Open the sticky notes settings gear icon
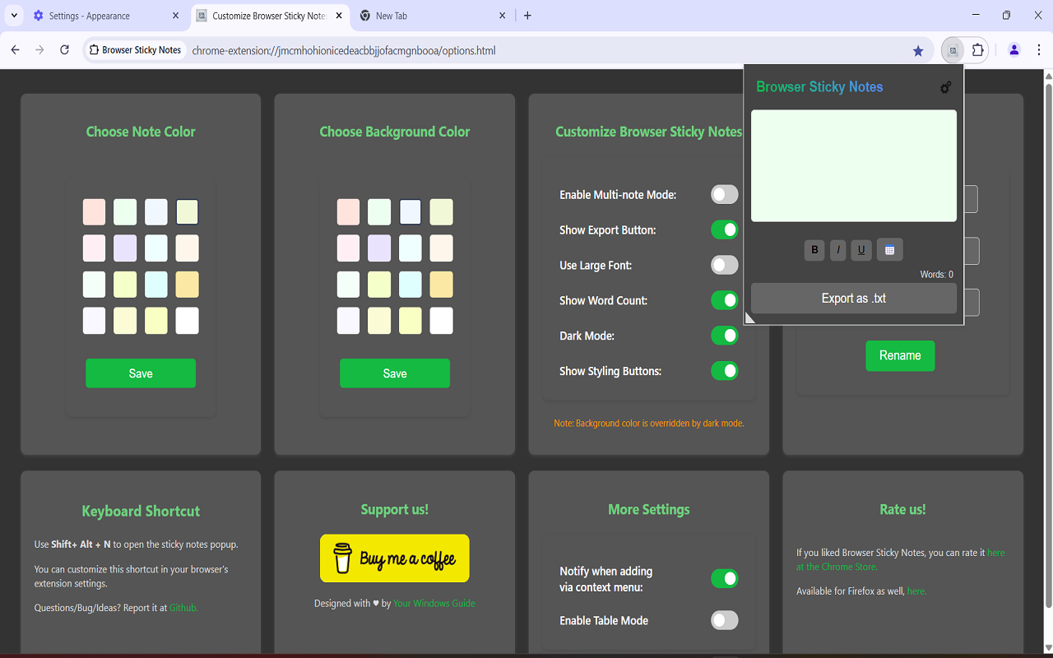Viewport: 1053px width, 658px height. (x=946, y=87)
